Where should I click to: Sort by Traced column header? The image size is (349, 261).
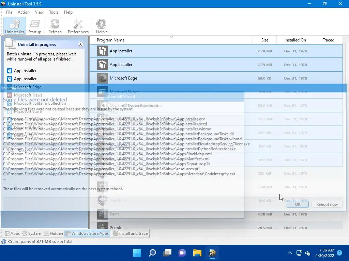pyautogui.click(x=329, y=40)
